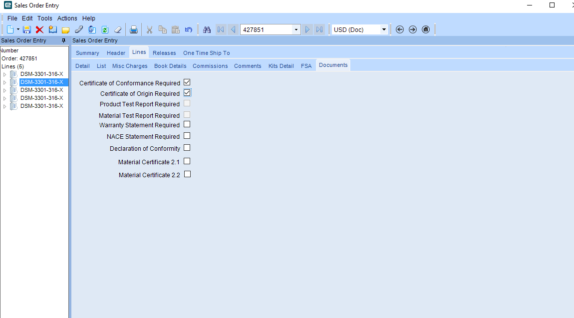
Task: Check NACE Statement Required
Action: [187, 136]
